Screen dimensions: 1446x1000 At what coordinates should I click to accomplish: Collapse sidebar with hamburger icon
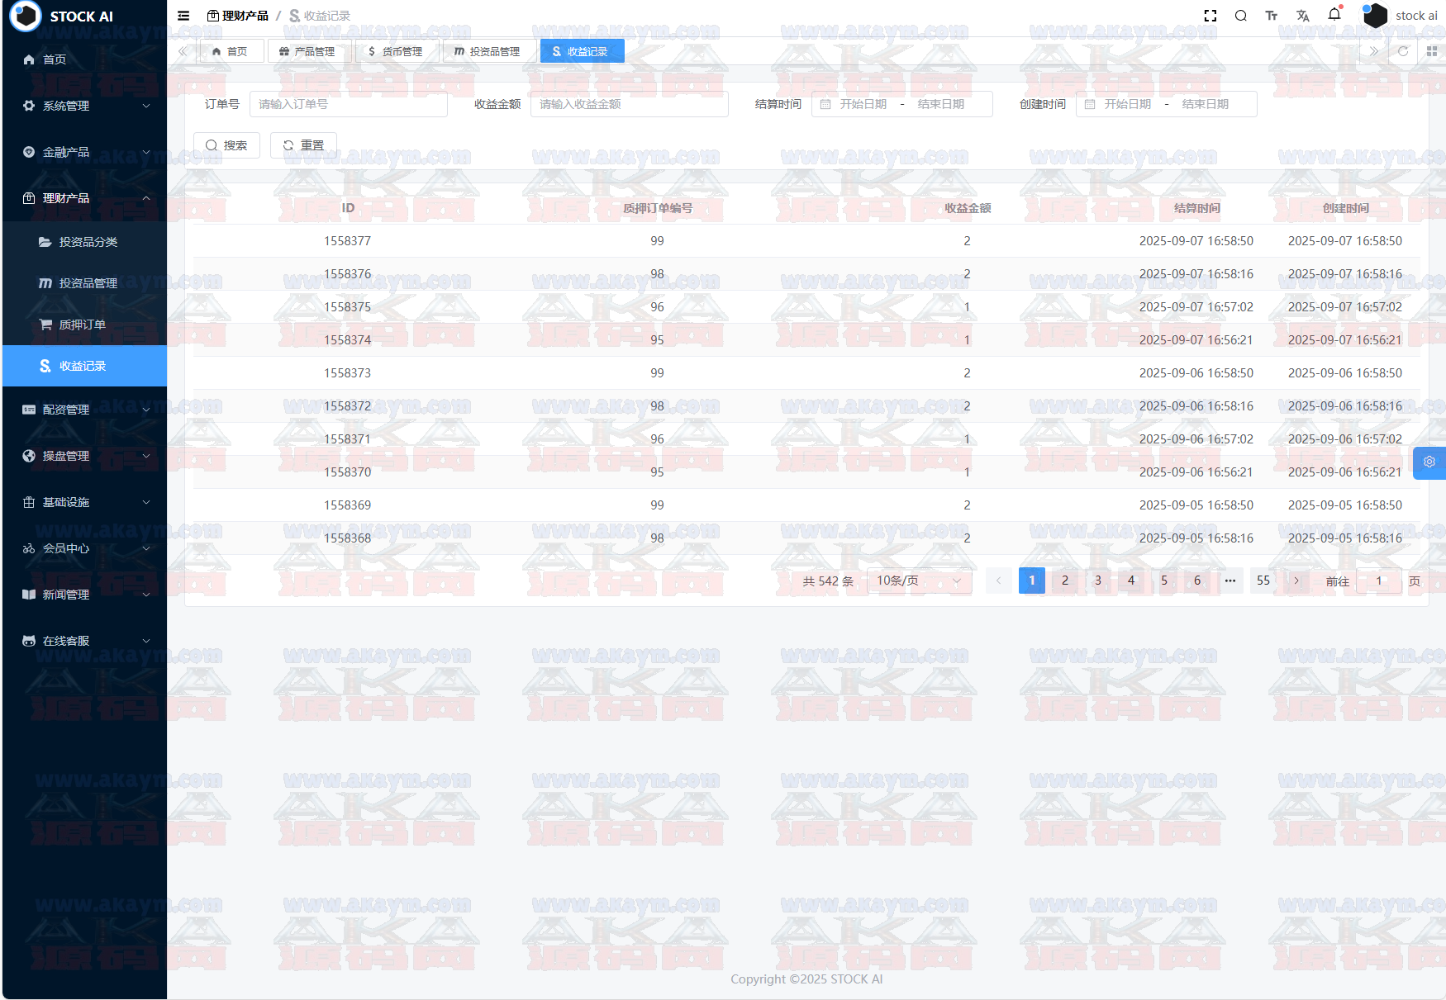[183, 16]
